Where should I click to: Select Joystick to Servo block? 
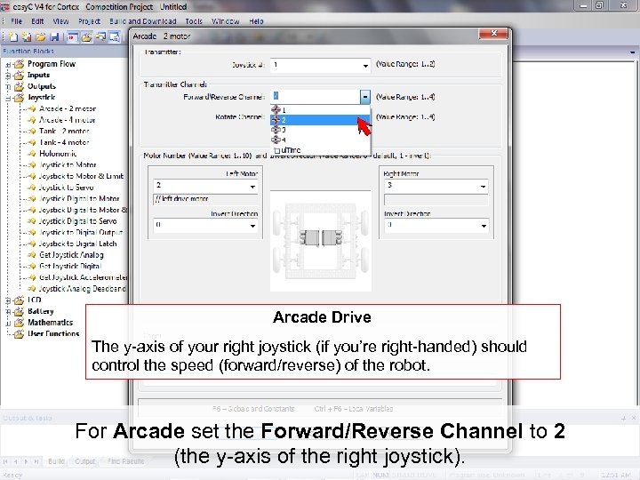[x=66, y=188]
